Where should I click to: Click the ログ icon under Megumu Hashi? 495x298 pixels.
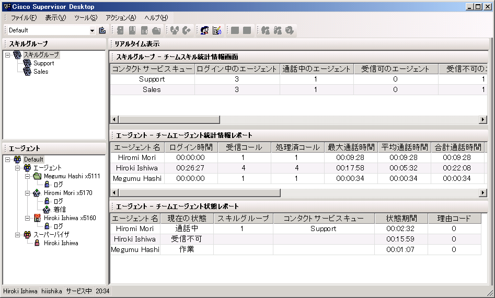[47, 185]
